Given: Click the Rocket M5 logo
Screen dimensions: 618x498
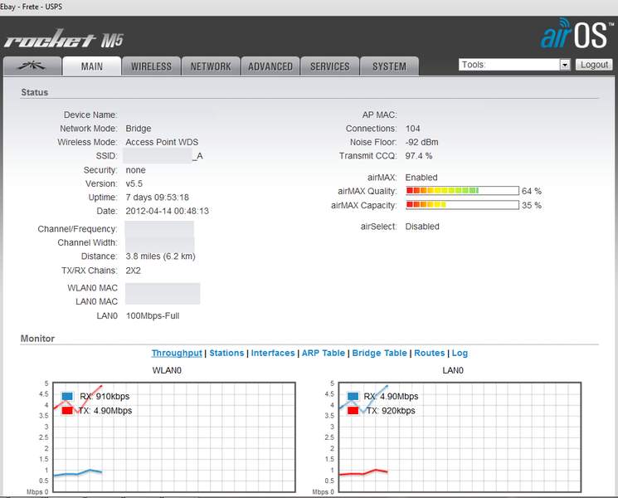Looking at the screenshot, I should [x=64, y=39].
